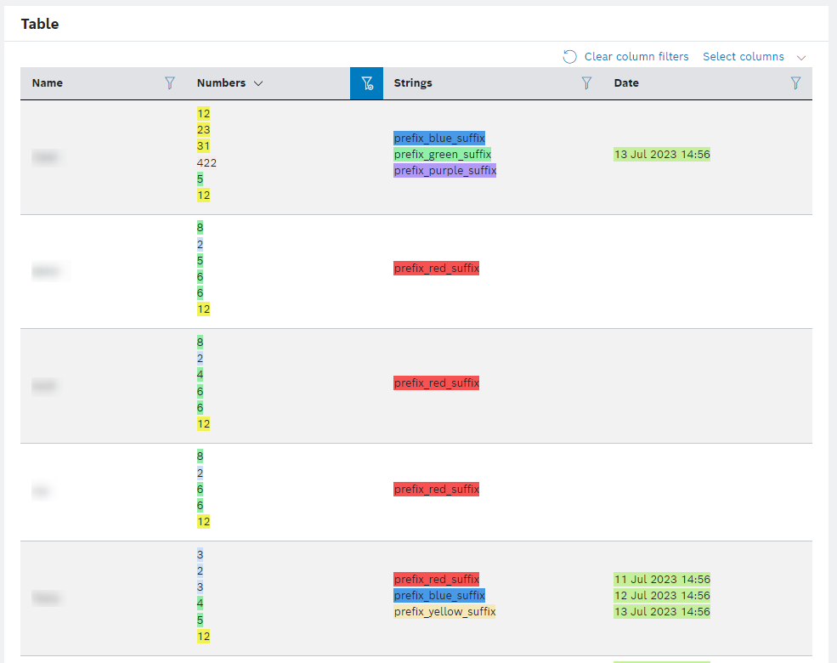
Task: Click the Clear column filters link
Action: click(636, 57)
